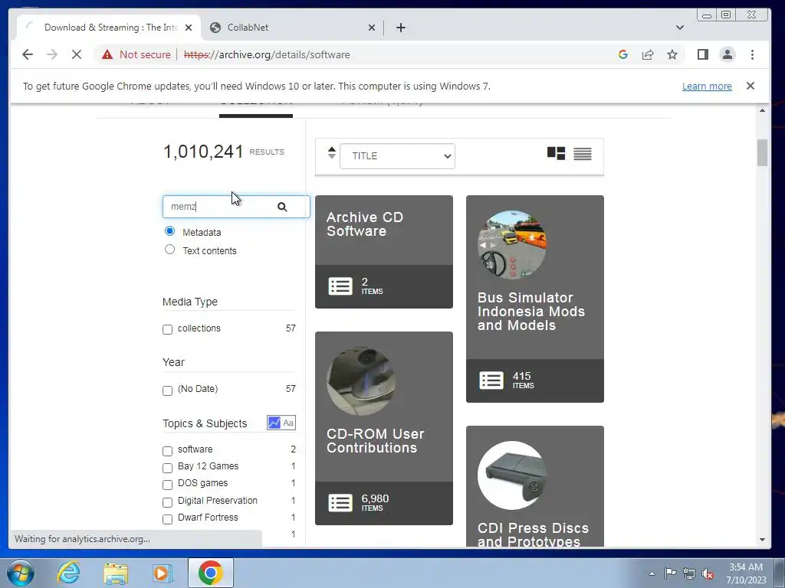Switch to list view layout icon
The height and width of the screenshot is (588, 785).
[583, 153]
